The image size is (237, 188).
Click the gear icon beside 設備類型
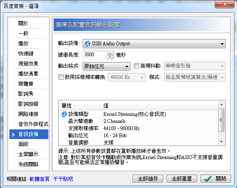pyautogui.click(x=64, y=114)
